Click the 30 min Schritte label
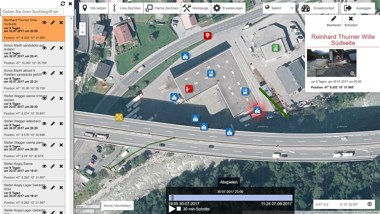This screenshot has width=380, height=214. 196,209
